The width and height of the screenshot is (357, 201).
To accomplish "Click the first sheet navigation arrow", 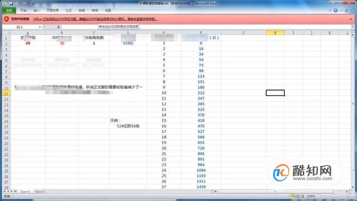I will click(5, 192).
